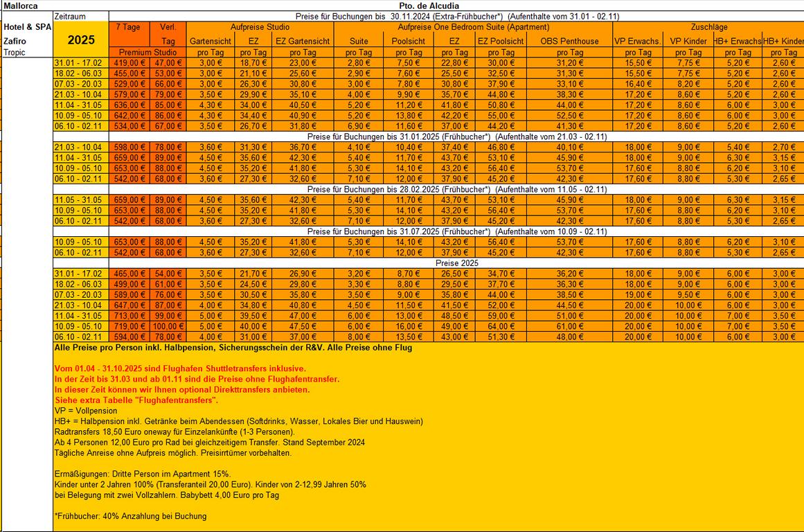Image resolution: width=804 pixels, height=532 pixels.
Task: Click the Premium Studio header cell
Action: click(148, 52)
